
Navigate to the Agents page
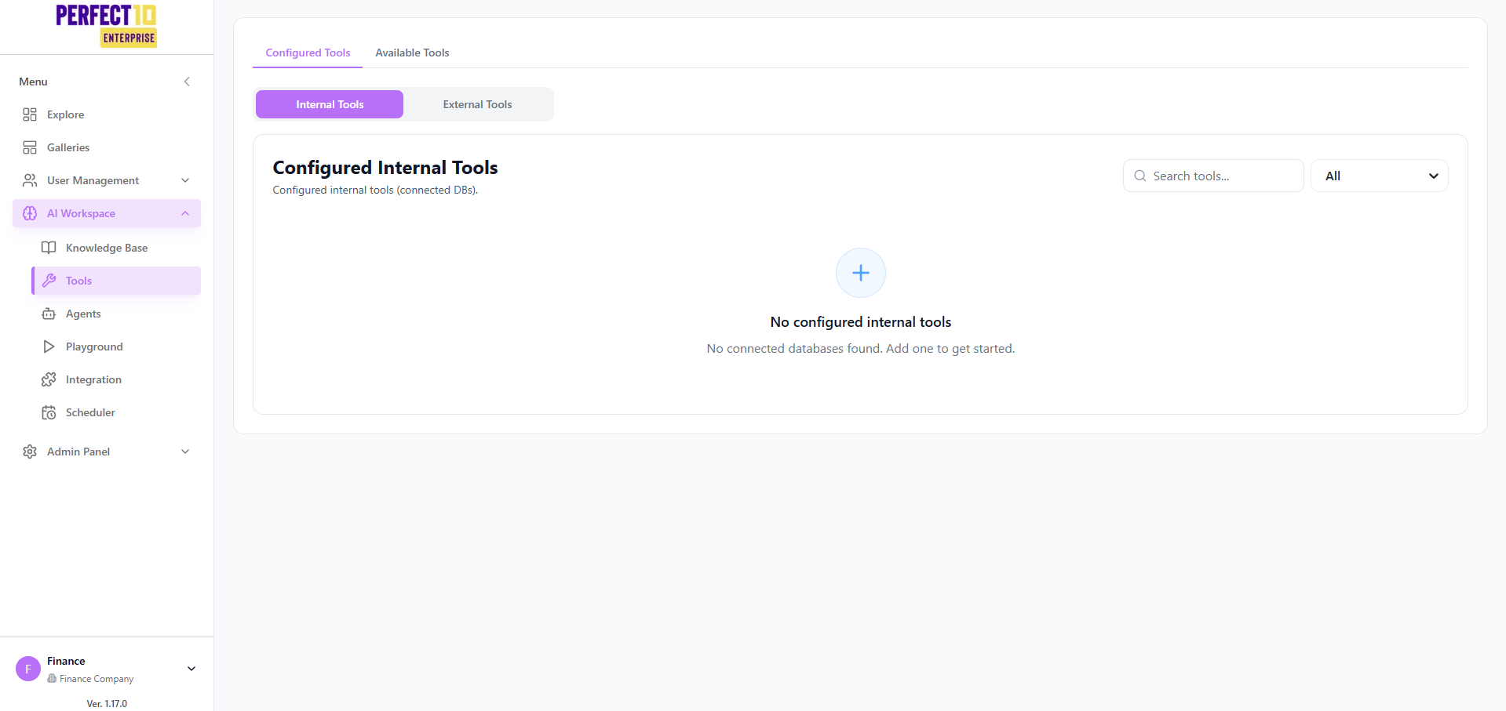pos(116,314)
